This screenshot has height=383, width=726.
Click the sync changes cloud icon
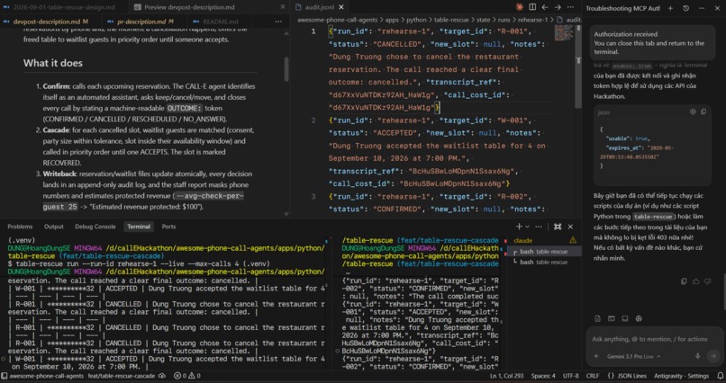click(162, 376)
